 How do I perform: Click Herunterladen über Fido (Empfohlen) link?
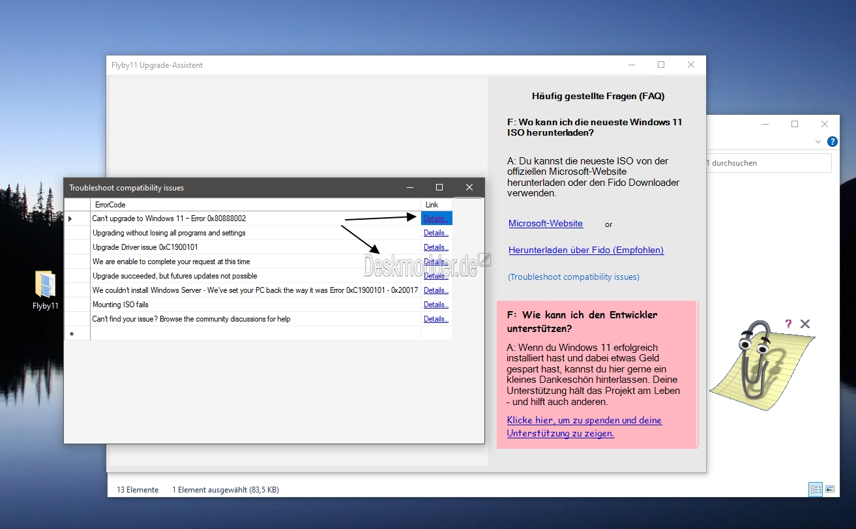(586, 250)
